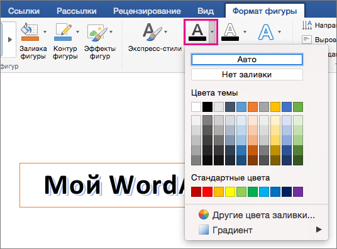
Task: Switch to the Рассылки tab
Action: coord(77,11)
